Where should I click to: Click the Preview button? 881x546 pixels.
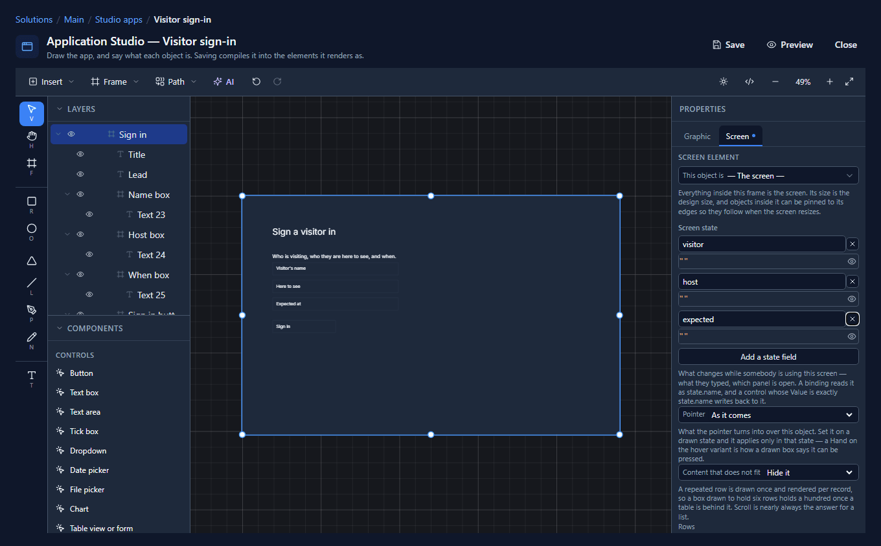coord(790,45)
